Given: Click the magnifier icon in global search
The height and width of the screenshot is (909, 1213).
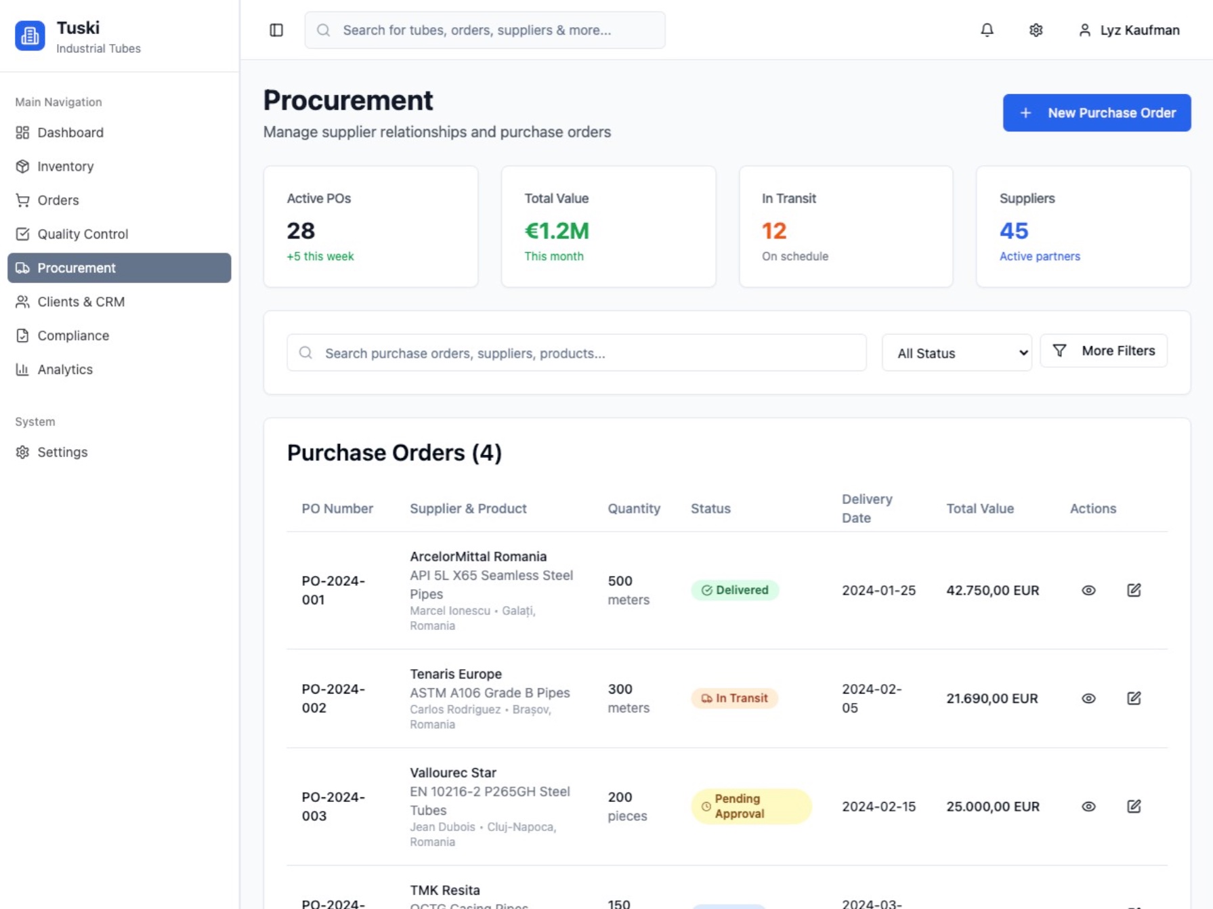Looking at the screenshot, I should pos(323,30).
